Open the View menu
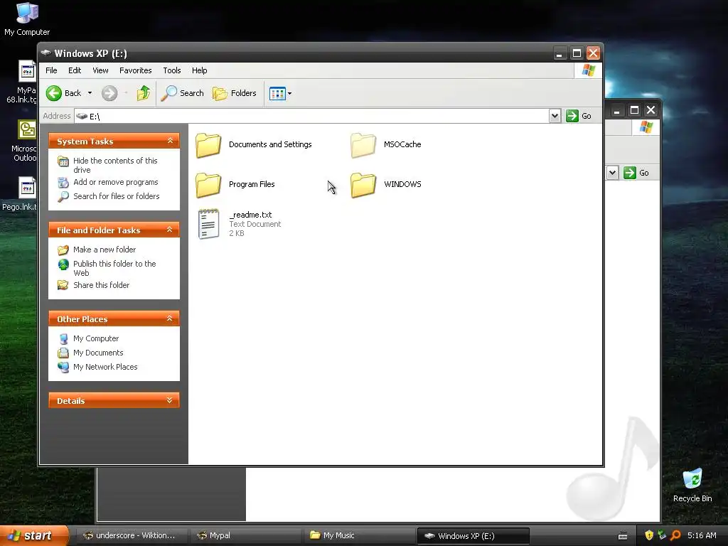Screen dimensions: 728x546 pyautogui.click(x=100, y=70)
